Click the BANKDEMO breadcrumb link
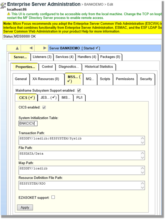This screenshot has height=219, width=165. coord(94,4)
